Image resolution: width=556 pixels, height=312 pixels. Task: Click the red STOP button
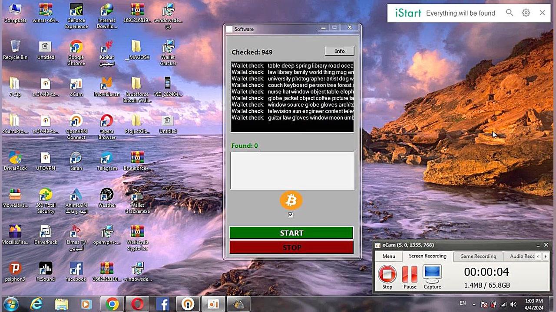pyautogui.click(x=291, y=247)
